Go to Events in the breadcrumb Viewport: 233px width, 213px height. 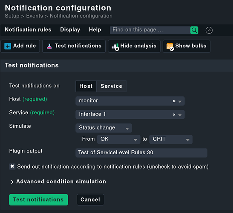[35, 16]
